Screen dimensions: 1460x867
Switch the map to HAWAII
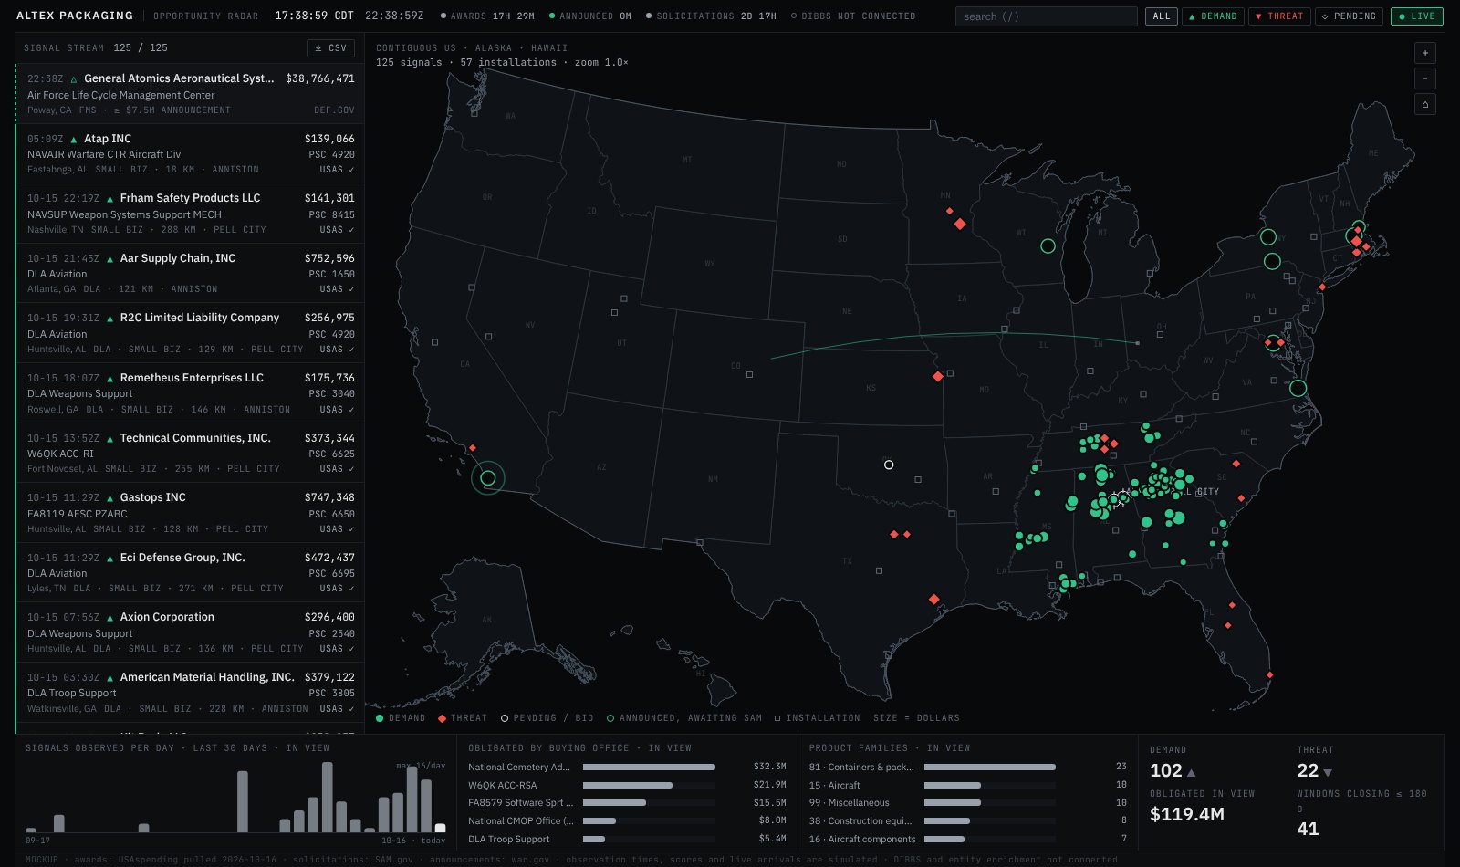[x=549, y=47]
